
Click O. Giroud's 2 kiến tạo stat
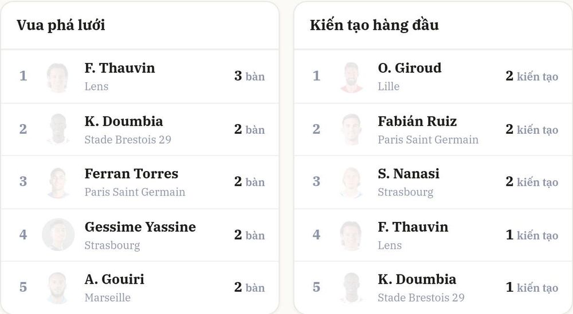(x=532, y=76)
